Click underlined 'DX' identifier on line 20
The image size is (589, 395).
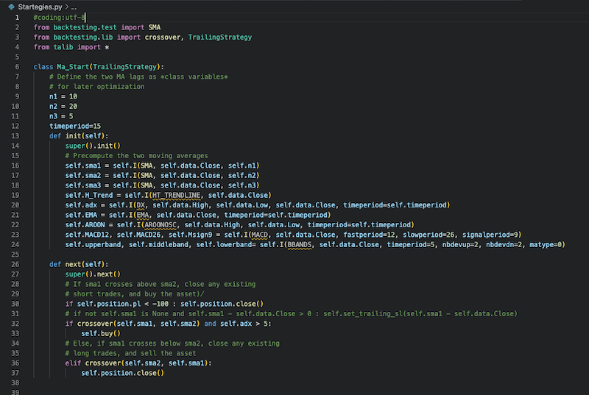point(141,205)
